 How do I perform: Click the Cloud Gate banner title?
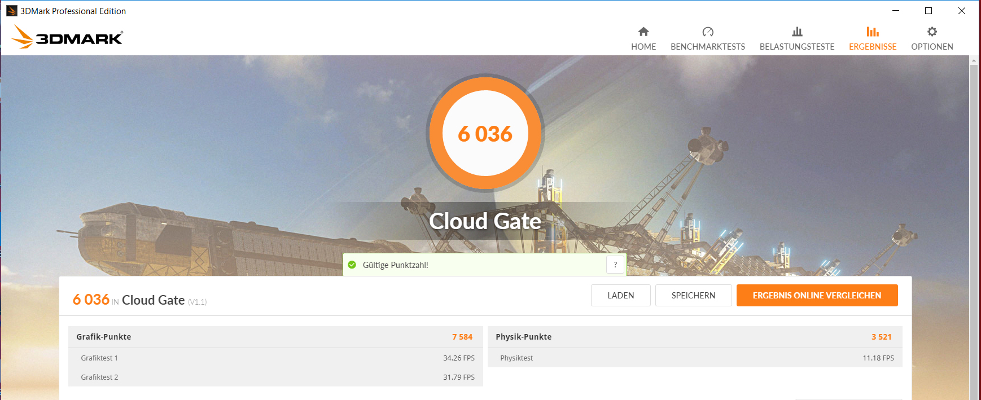pyautogui.click(x=485, y=221)
